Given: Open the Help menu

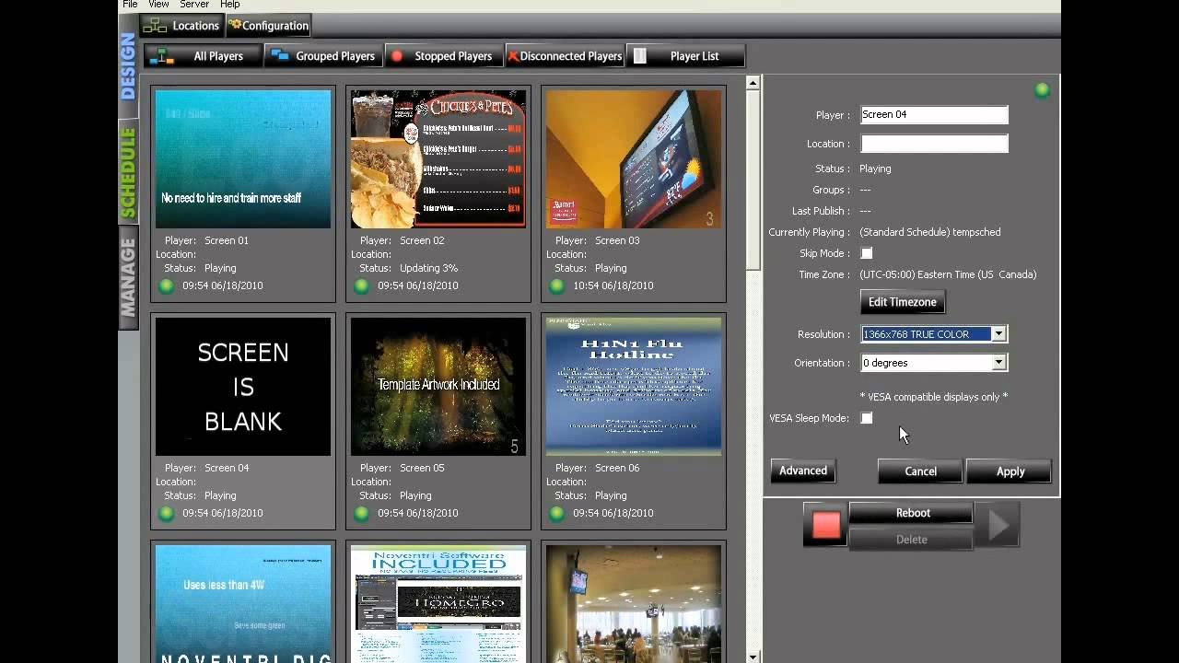Looking at the screenshot, I should (x=229, y=5).
